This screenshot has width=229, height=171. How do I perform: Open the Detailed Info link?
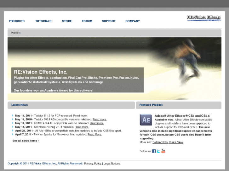pos(160,142)
